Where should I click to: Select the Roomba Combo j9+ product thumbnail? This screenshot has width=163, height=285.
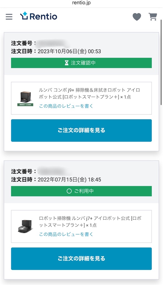pos(24,96)
